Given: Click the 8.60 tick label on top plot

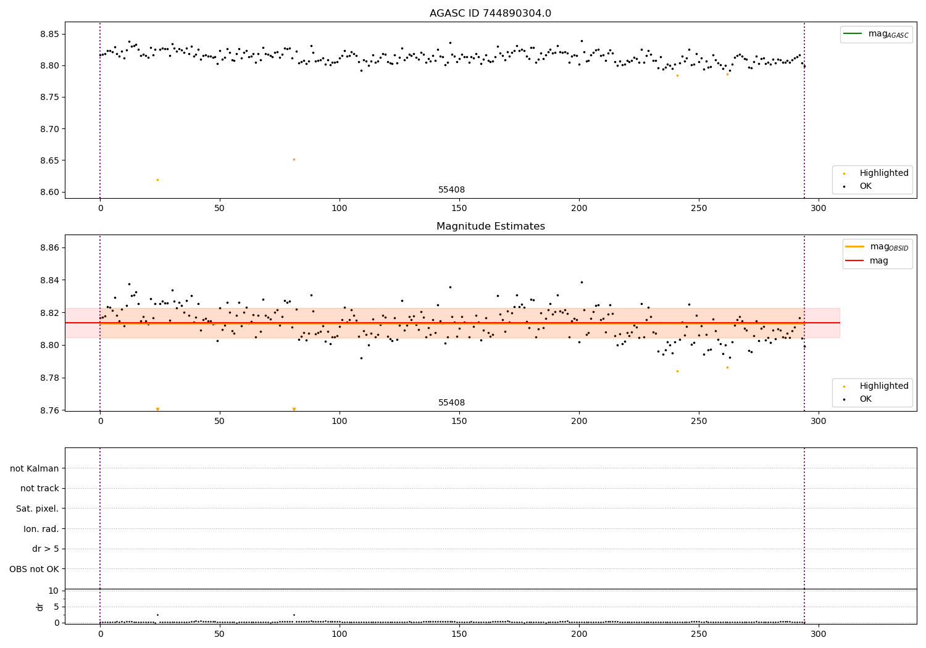Looking at the screenshot, I should pos(48,192).
